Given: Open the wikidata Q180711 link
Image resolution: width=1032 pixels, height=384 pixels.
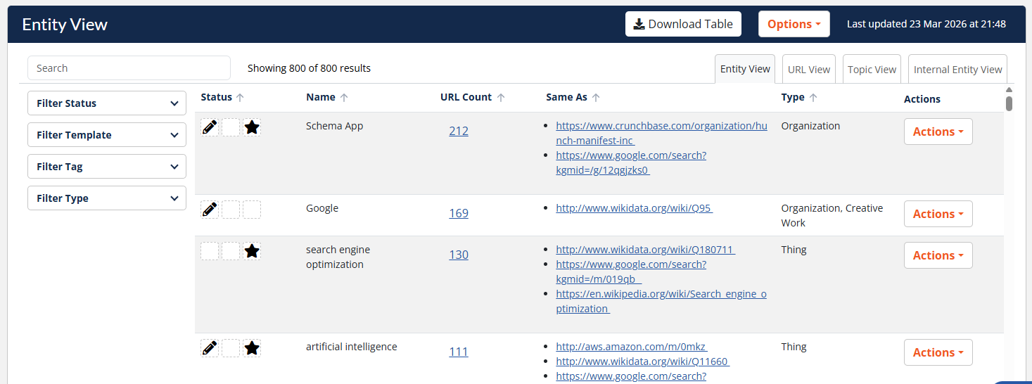Looking at the screenshot, I should (x=645, y=250).
